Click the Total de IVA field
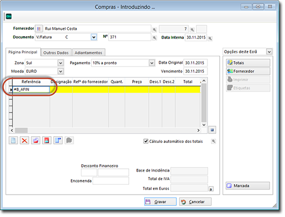285x217 pixels. (x=189, y=179)
